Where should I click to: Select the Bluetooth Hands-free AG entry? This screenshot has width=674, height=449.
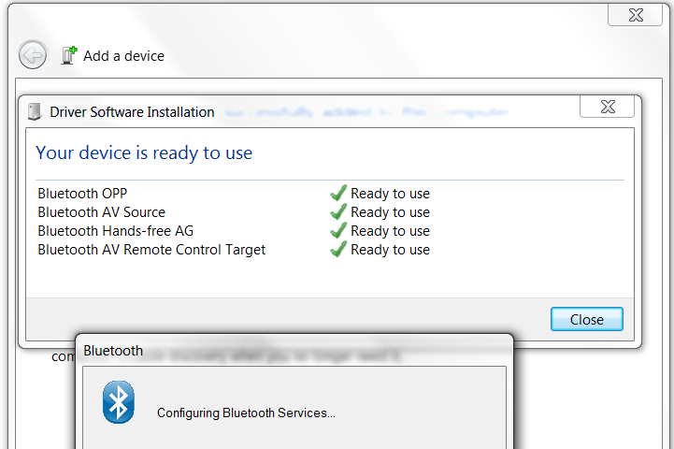click(x=116, y=231)
